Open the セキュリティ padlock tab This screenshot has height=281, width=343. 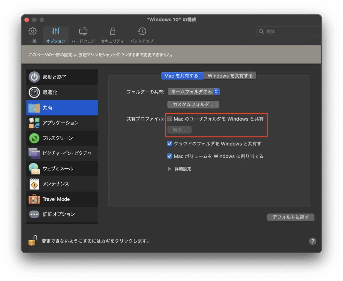point(113,35)
